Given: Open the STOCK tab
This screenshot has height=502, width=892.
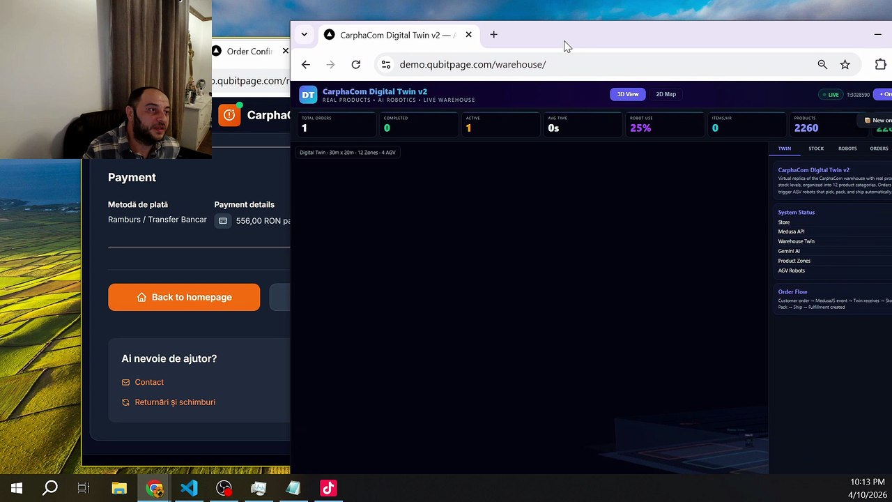Looking at the screenshot, I should pos(816,149).
